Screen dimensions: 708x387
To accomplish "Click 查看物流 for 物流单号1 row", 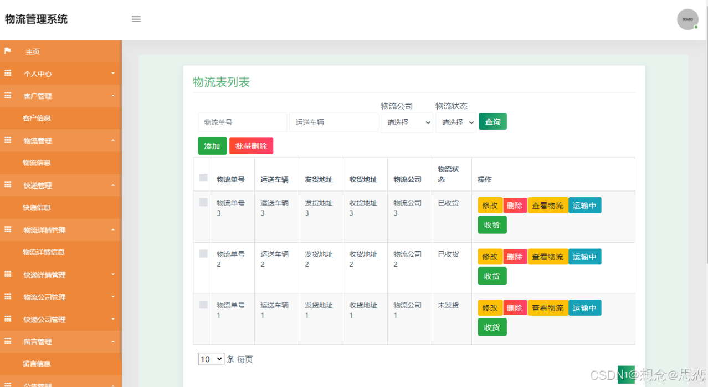I will coord(548,308).
